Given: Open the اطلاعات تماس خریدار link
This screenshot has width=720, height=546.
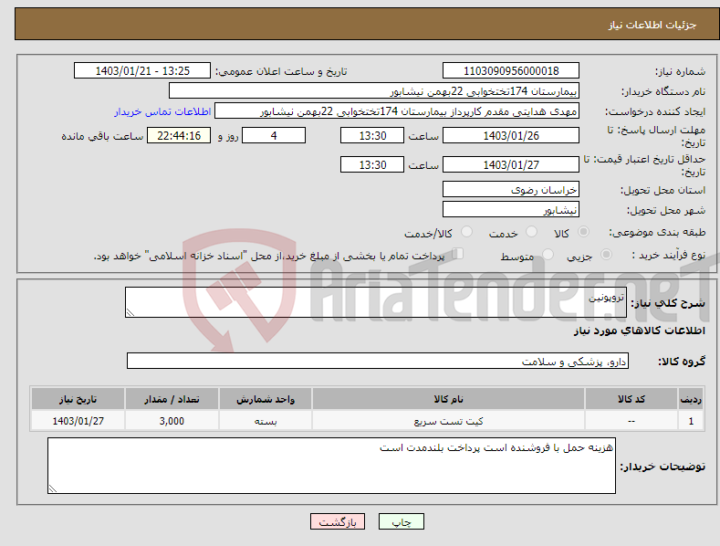Looking at the screenshot, I should (x=162, y=111).
